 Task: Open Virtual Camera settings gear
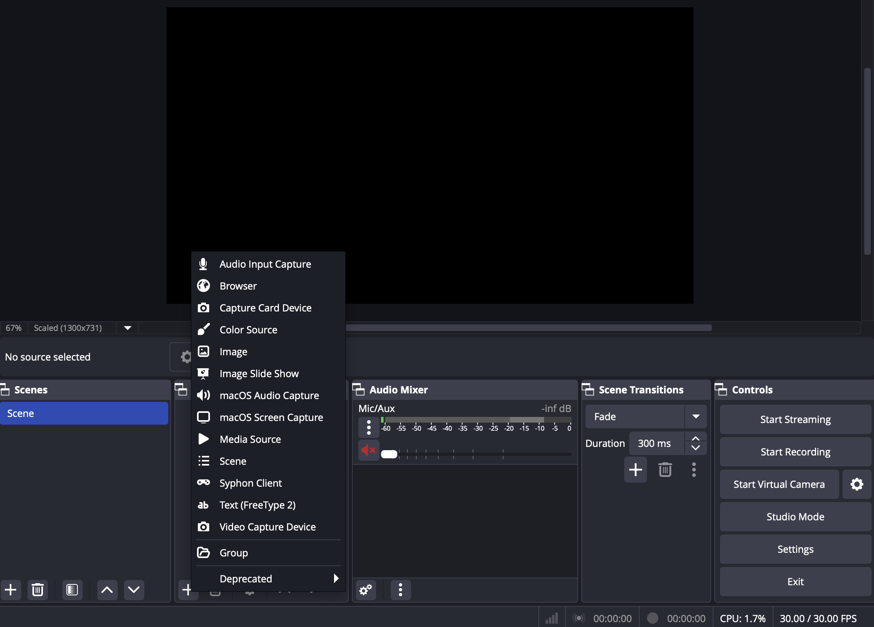click(857, 484)
